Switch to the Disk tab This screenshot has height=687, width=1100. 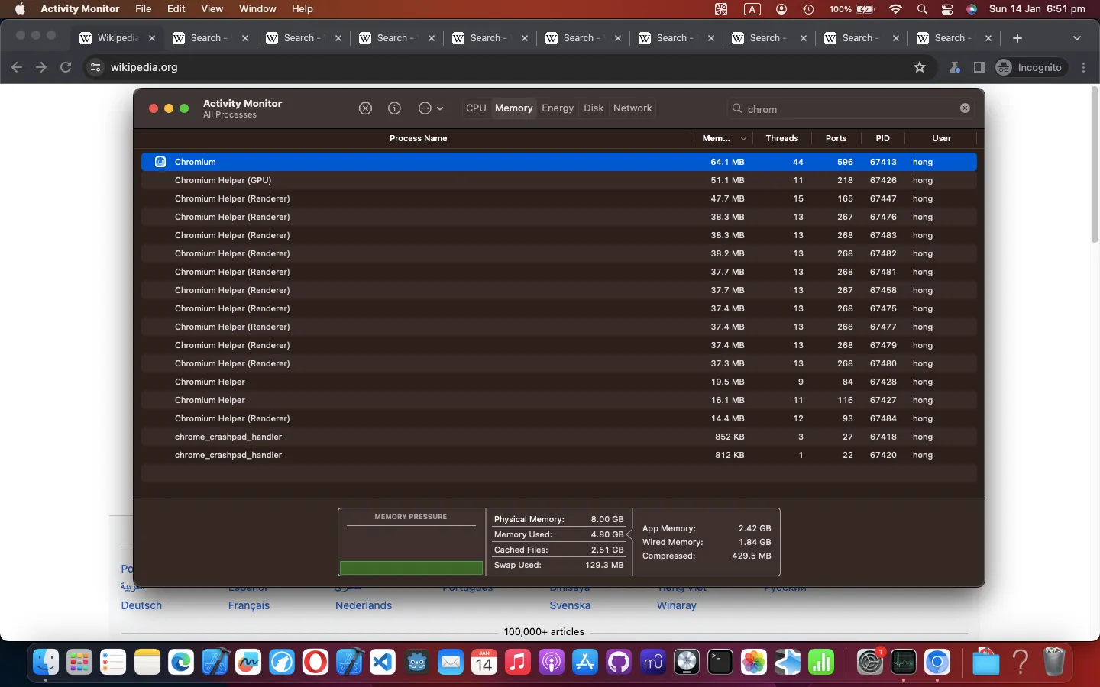(594, 108)
